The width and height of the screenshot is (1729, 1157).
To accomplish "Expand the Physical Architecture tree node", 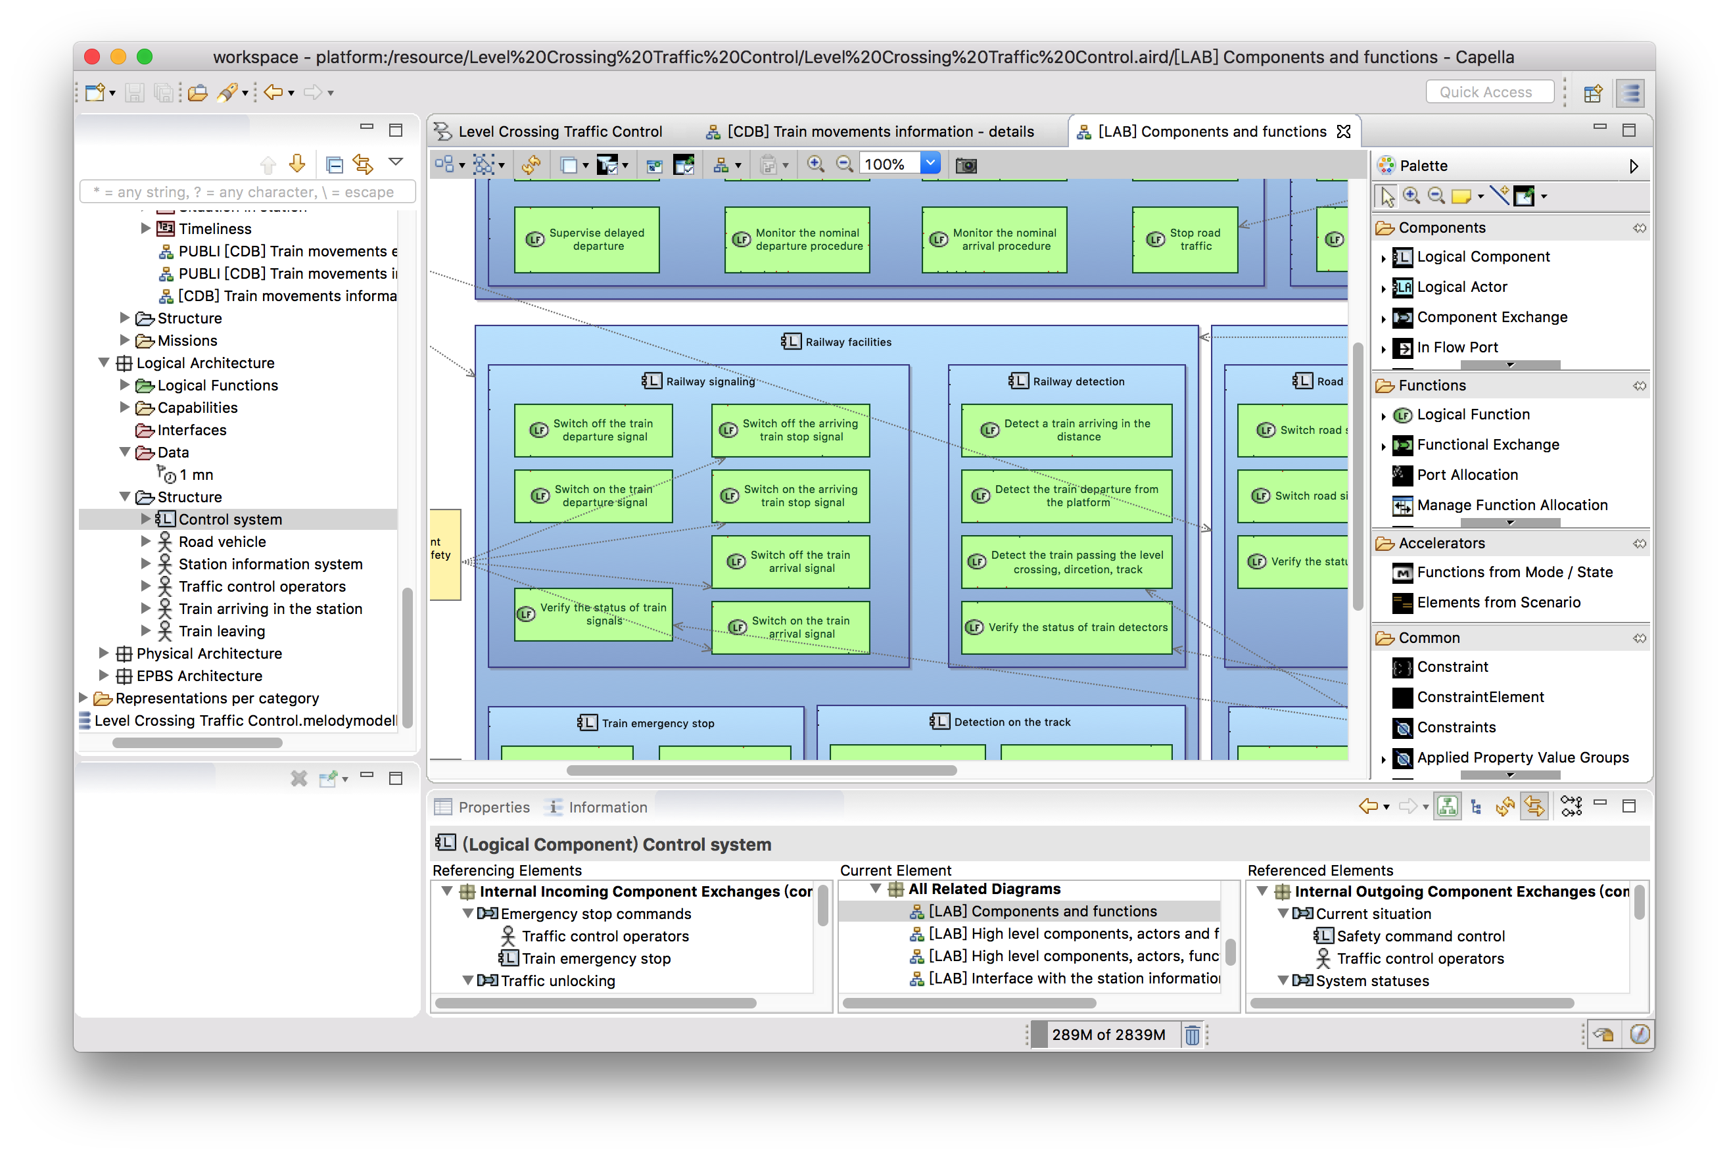I will (x=104, y=653).
